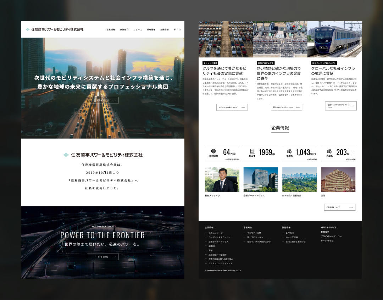
Task: Click the 沿革 caption under the vintage building photo
Action: coord(323,196)
